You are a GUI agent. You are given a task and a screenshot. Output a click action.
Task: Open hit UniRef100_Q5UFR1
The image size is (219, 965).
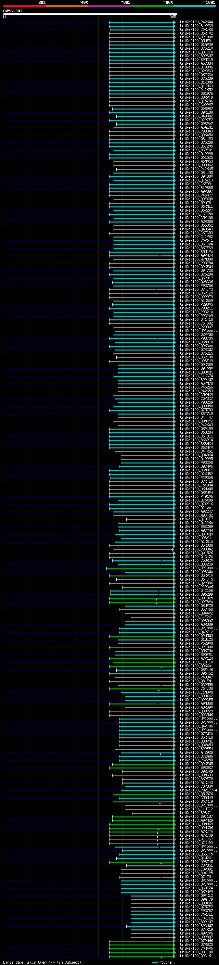pos(196,41)
